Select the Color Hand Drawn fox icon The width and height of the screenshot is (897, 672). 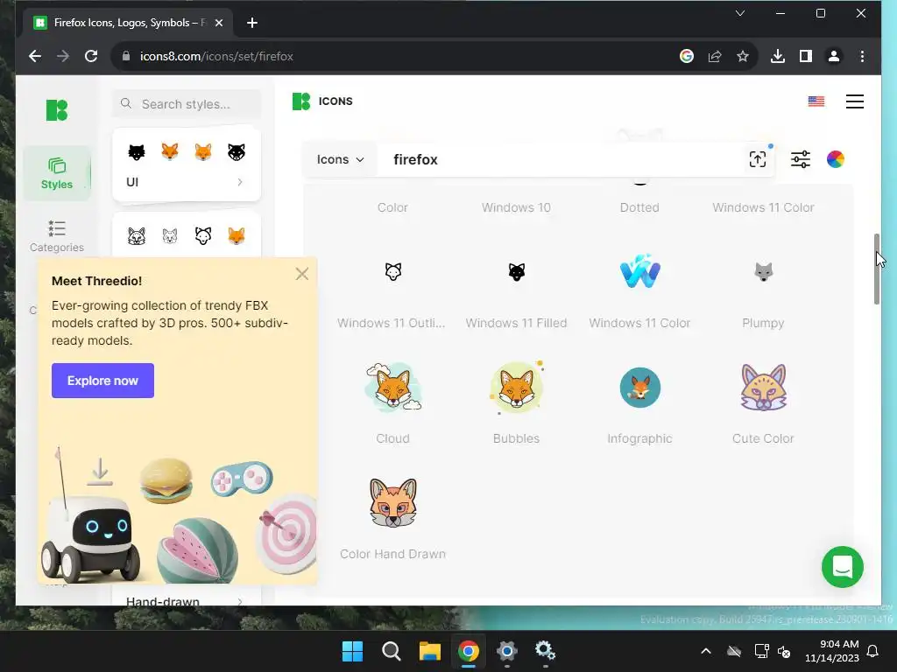[393, 503]
